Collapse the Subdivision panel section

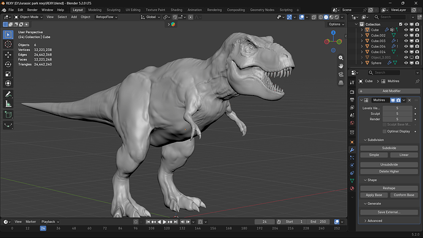click(373, 140)
